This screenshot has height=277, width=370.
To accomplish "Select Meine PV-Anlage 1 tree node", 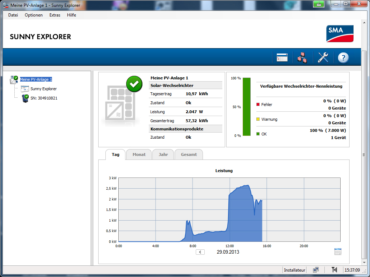I will (x=36, y=79).
